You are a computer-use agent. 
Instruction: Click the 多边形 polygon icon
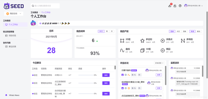point(142,41)
